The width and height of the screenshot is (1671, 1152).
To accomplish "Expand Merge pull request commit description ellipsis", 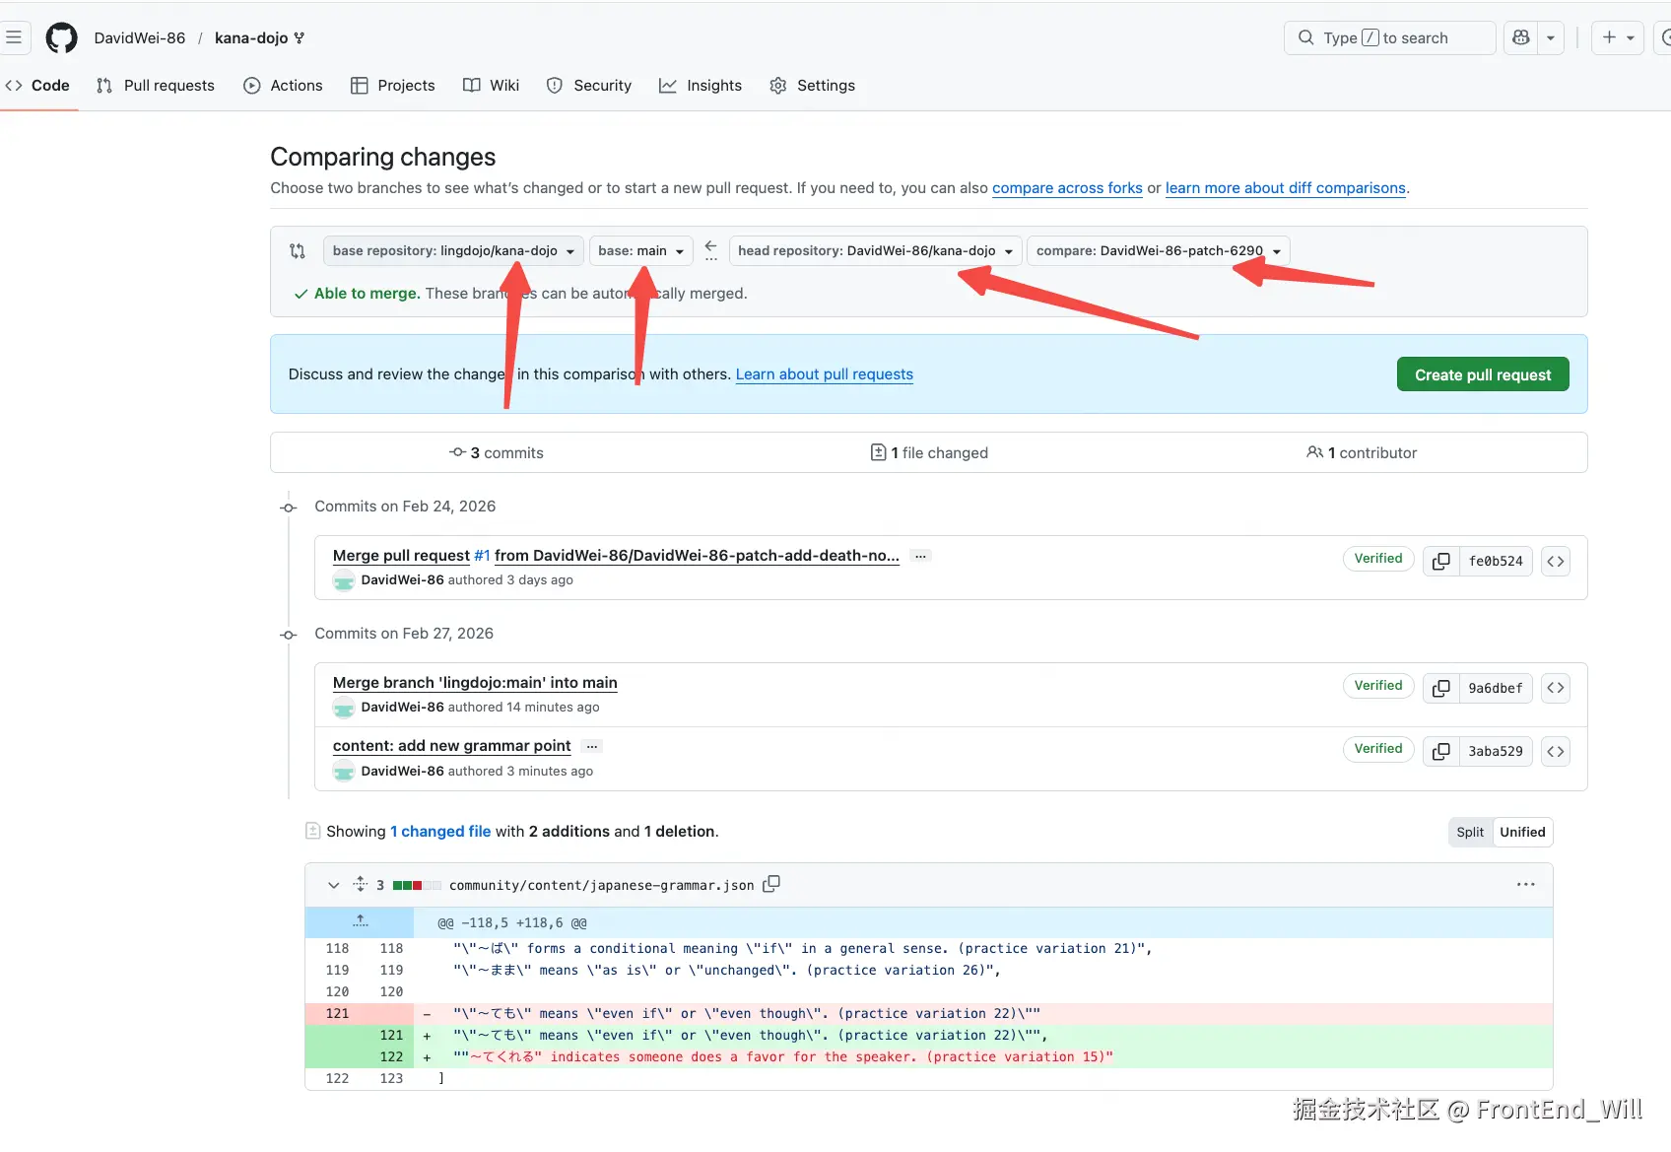I will pos(920,556).
